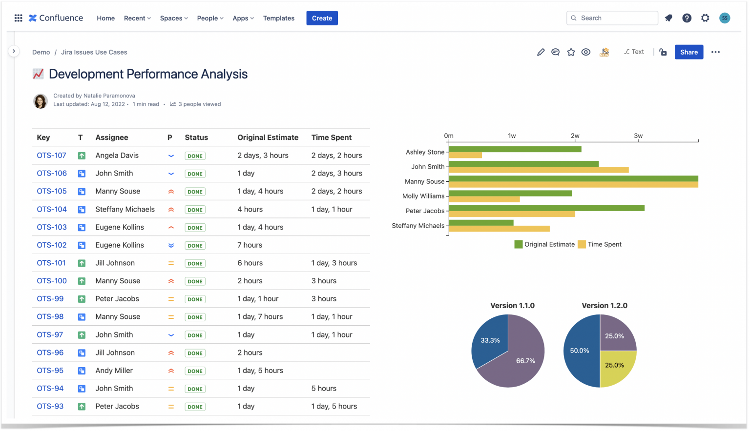Click the Original Estimate legend swatch
The width and height of the screenshot is (750, 431).
[519, 244]
